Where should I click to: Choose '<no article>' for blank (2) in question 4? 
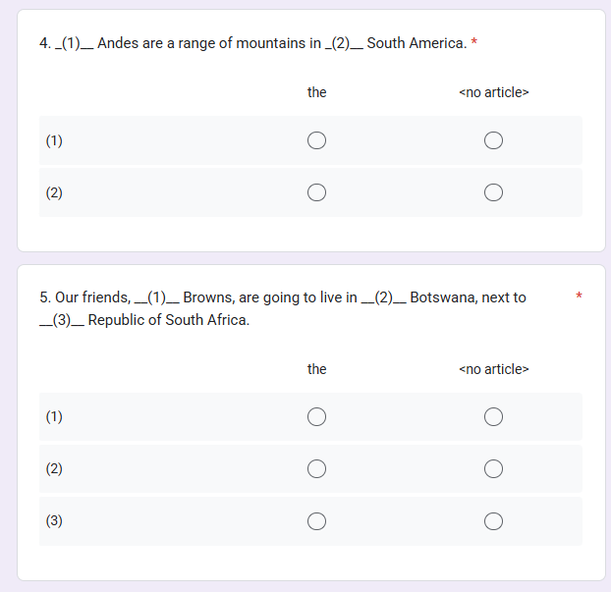coord(493,192)
